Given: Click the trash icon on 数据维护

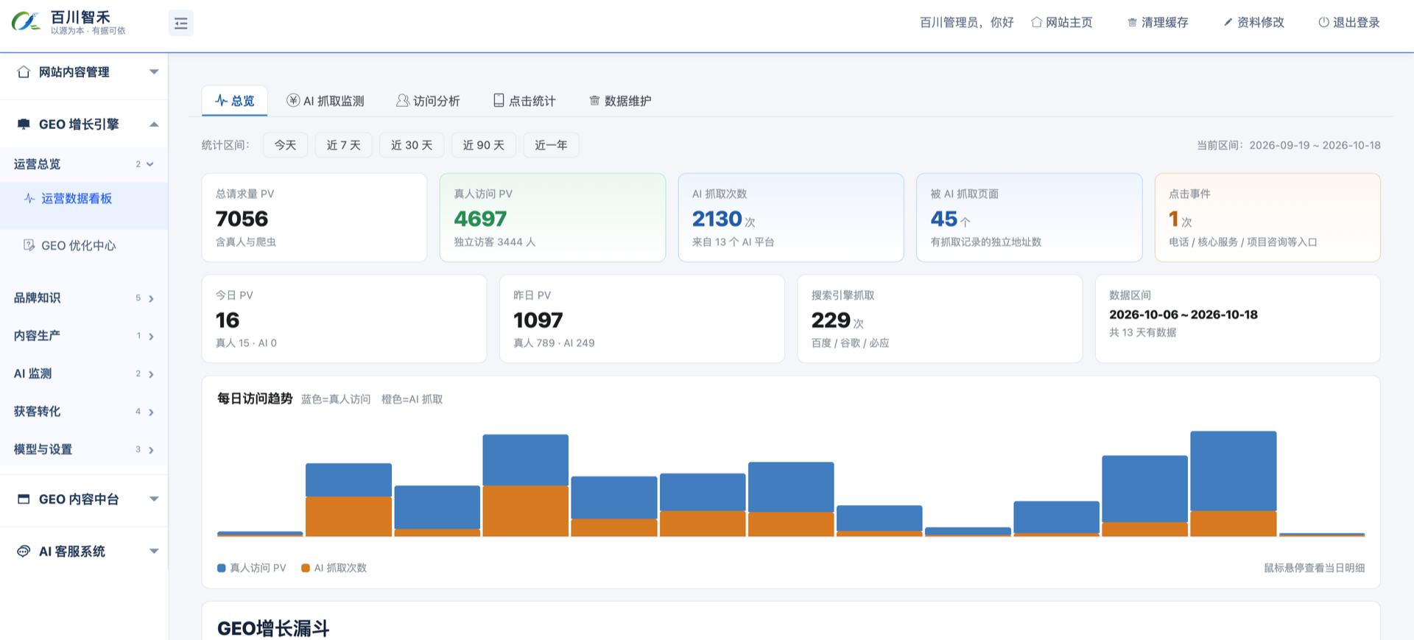Looking at the screenshot, I should tap(594, 100).
